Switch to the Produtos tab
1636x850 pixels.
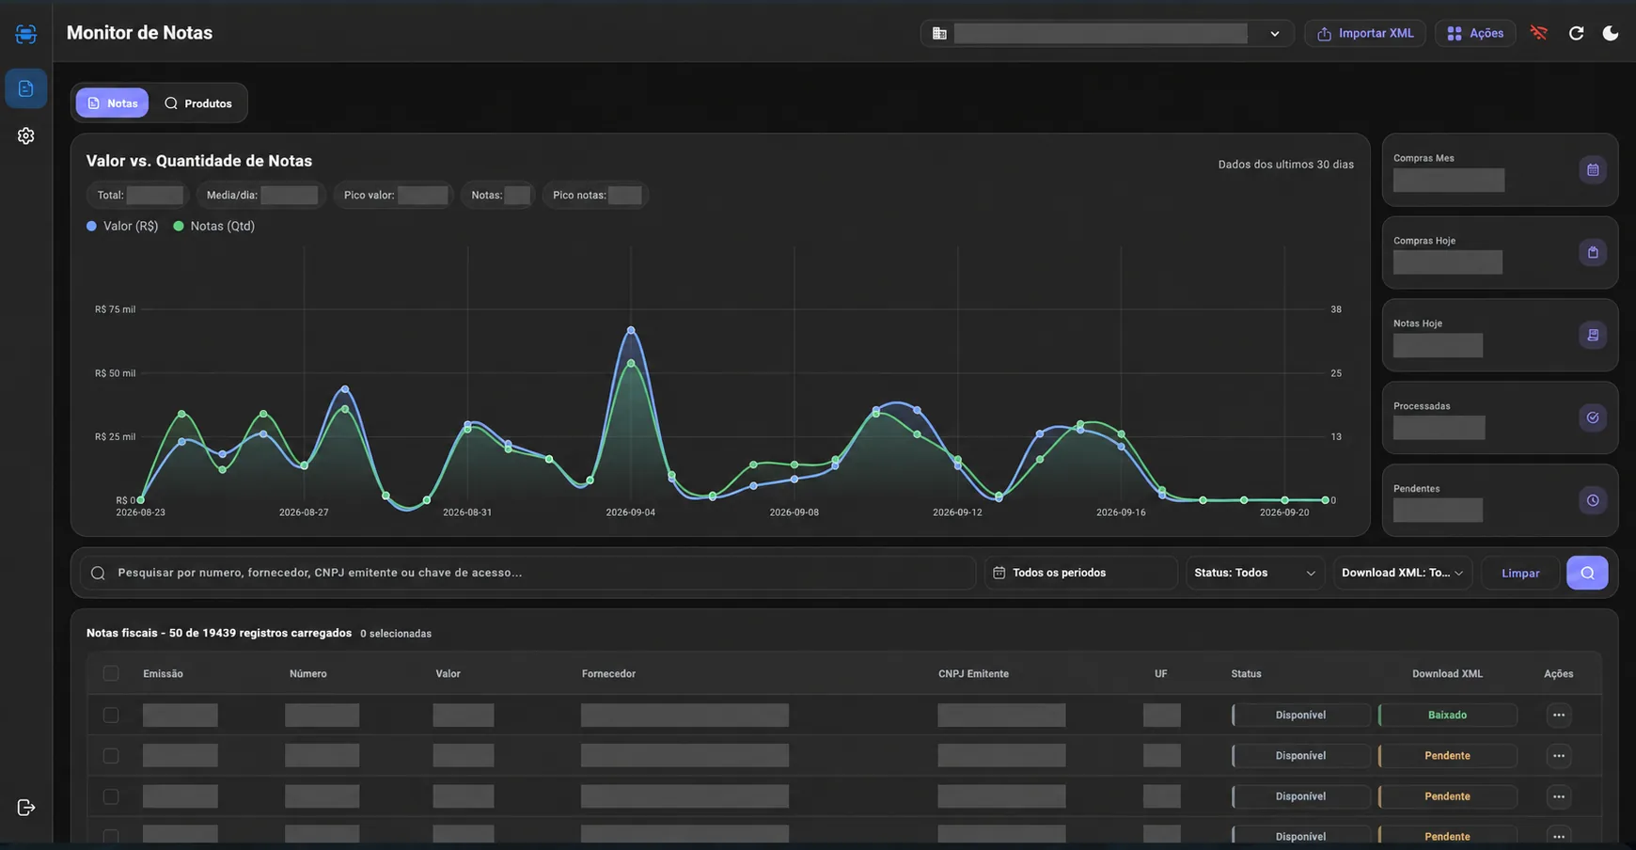(x=197, y=102)
